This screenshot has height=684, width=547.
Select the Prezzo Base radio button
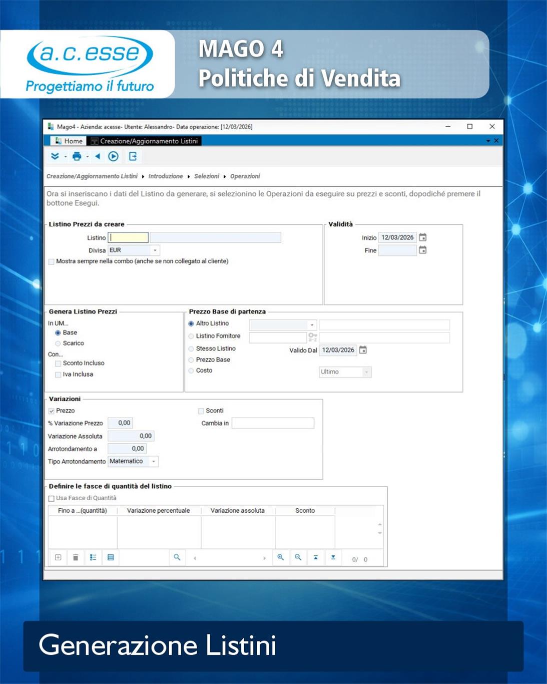[x=191, y=360]
